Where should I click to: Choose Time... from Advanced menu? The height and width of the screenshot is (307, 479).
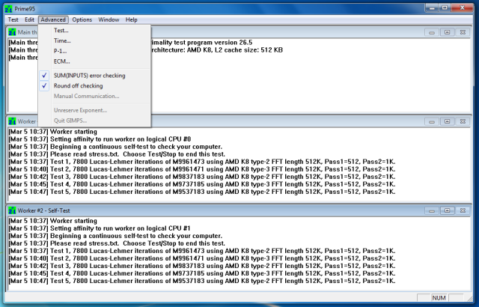point(94,41)
